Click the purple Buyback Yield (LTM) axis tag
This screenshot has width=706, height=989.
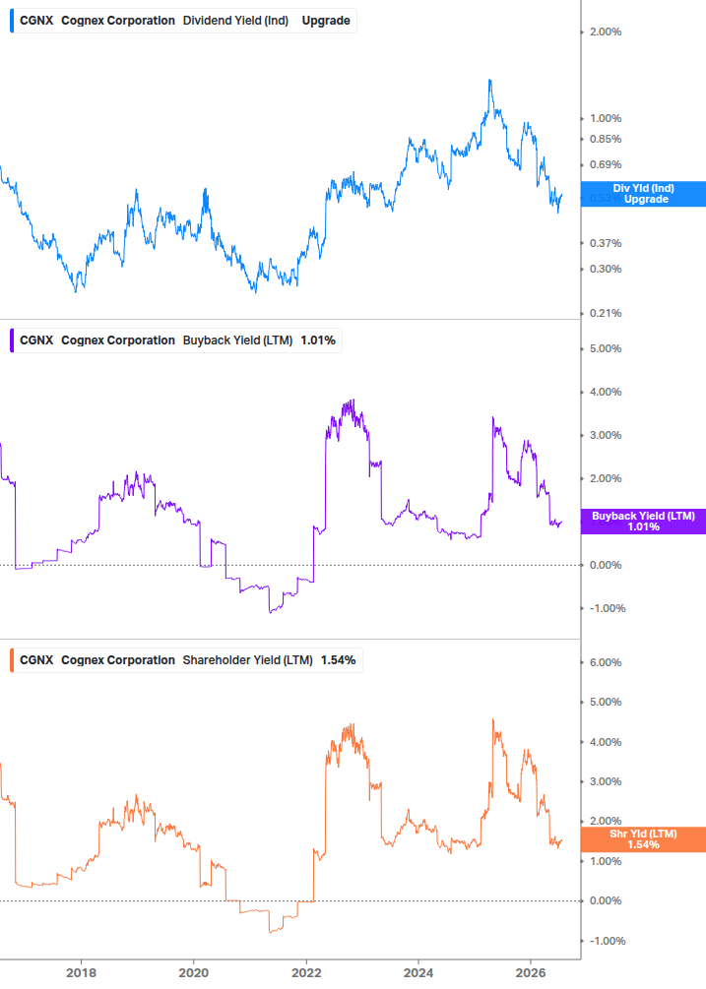click(x=643, y=521)
